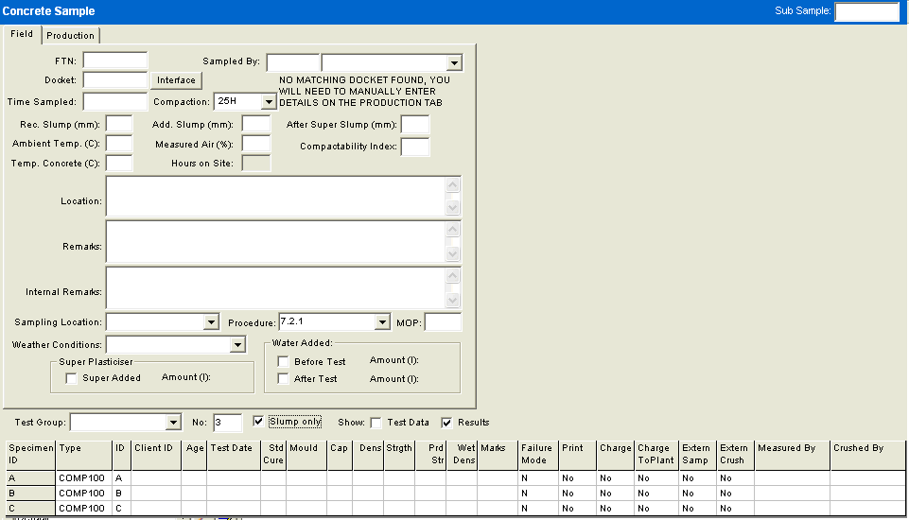Click into the Location text area
The width and height of the screenshot is (909, 520).
[x=274, y=196]
